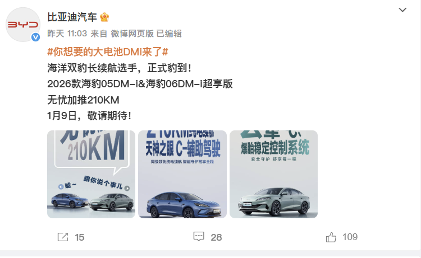
Task: Click the comment count 28
Action: [216, 237]
